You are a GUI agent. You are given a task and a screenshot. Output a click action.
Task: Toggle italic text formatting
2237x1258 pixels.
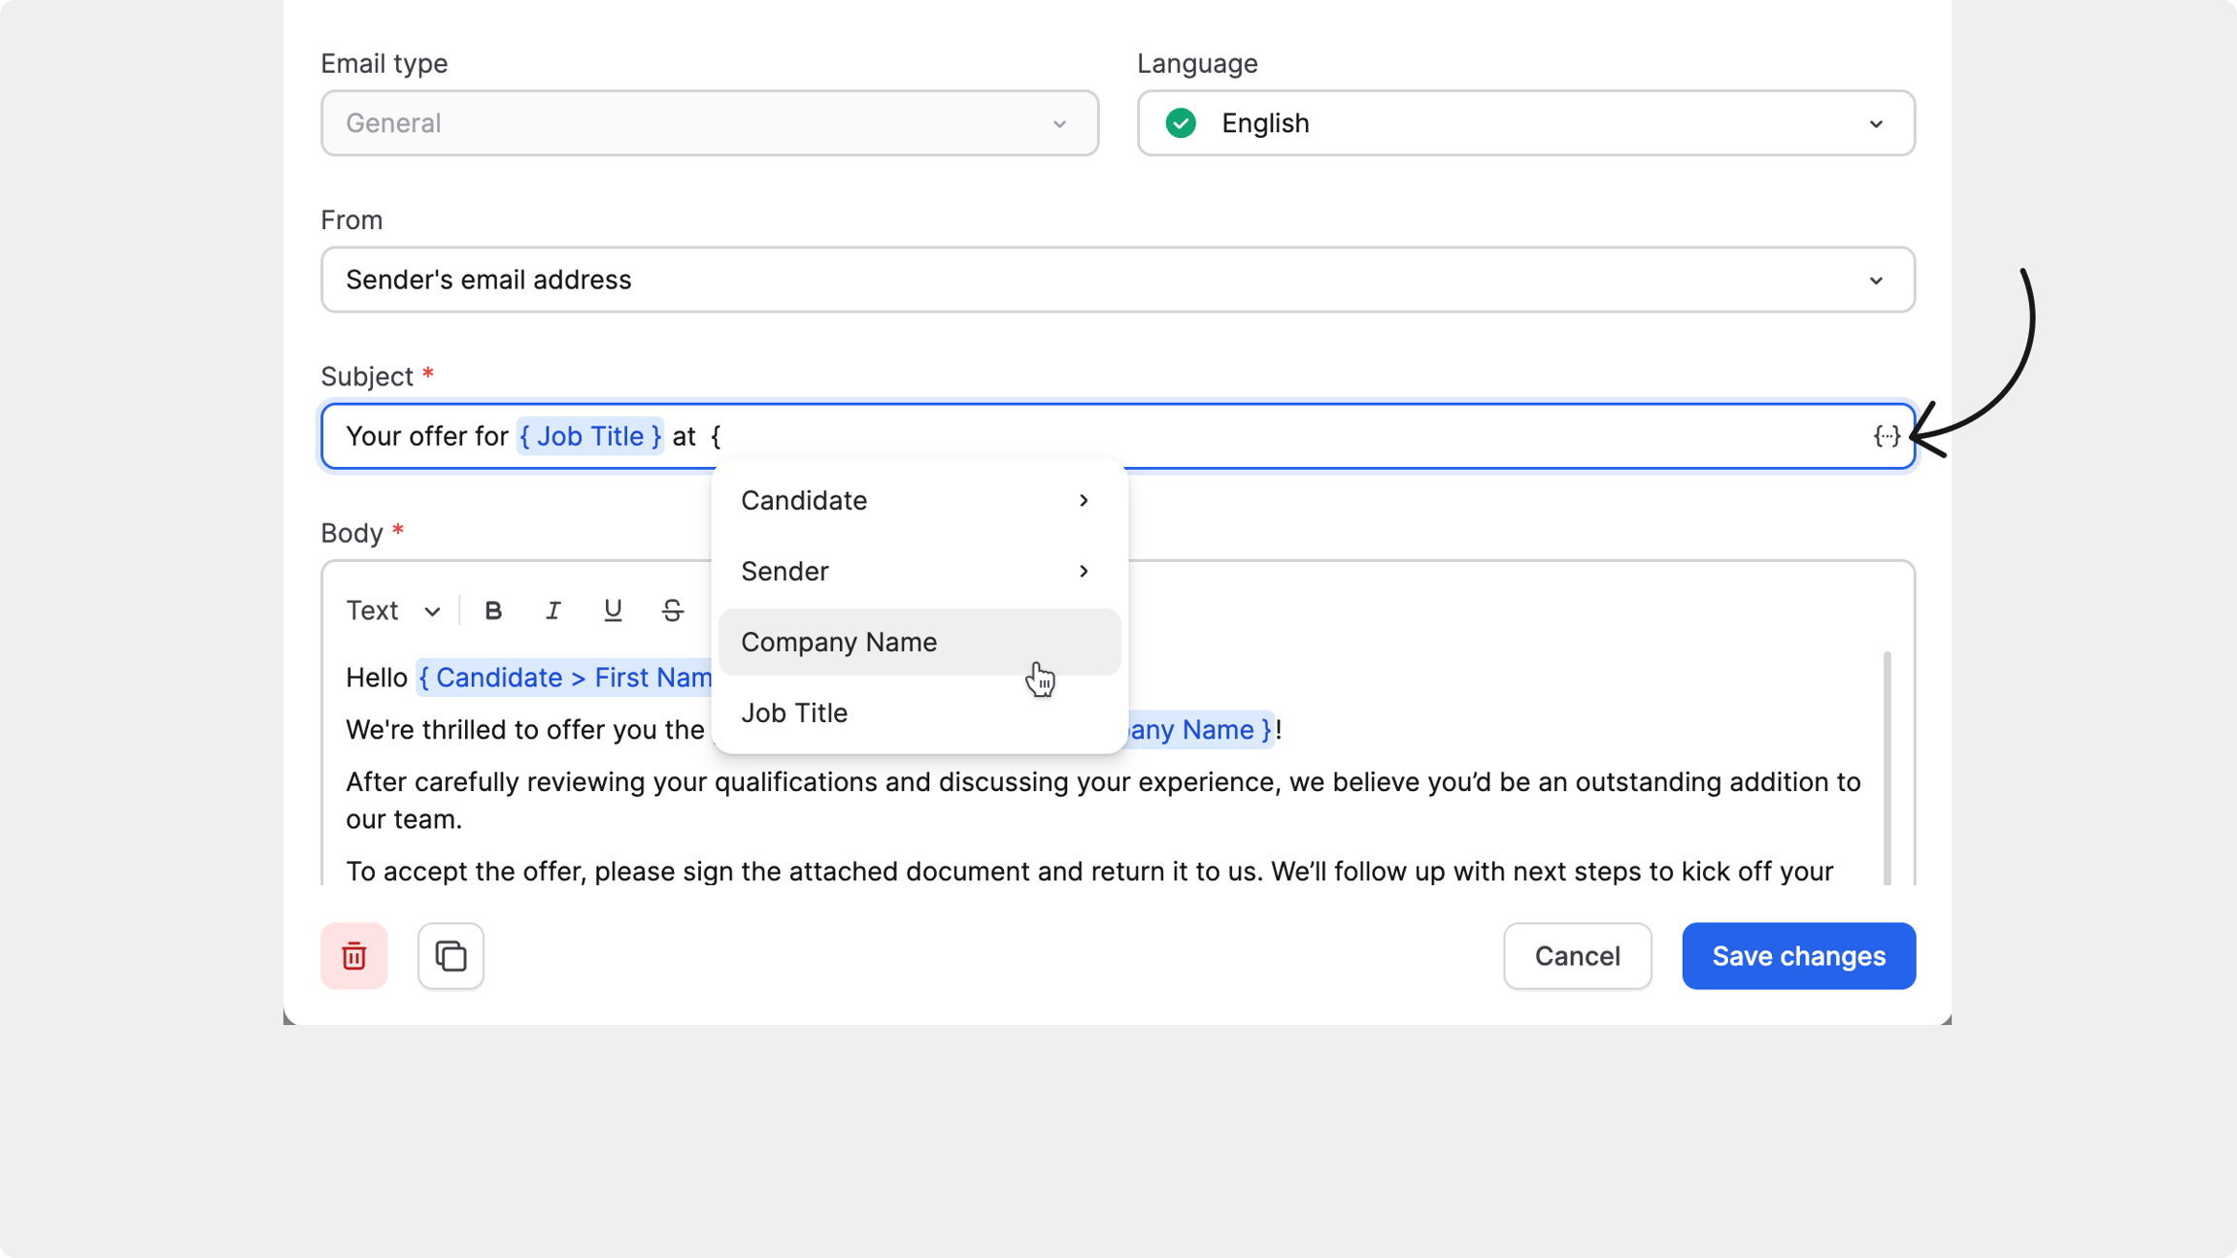552,611
